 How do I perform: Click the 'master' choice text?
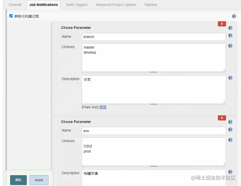[x=89, y=47]
